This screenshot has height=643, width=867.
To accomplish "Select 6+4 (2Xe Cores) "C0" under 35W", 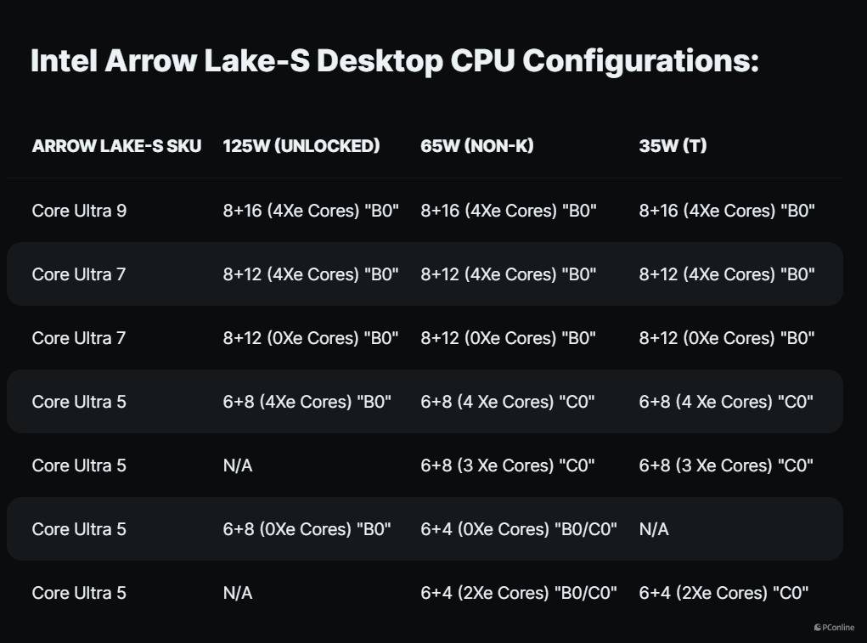I will 723,593.
